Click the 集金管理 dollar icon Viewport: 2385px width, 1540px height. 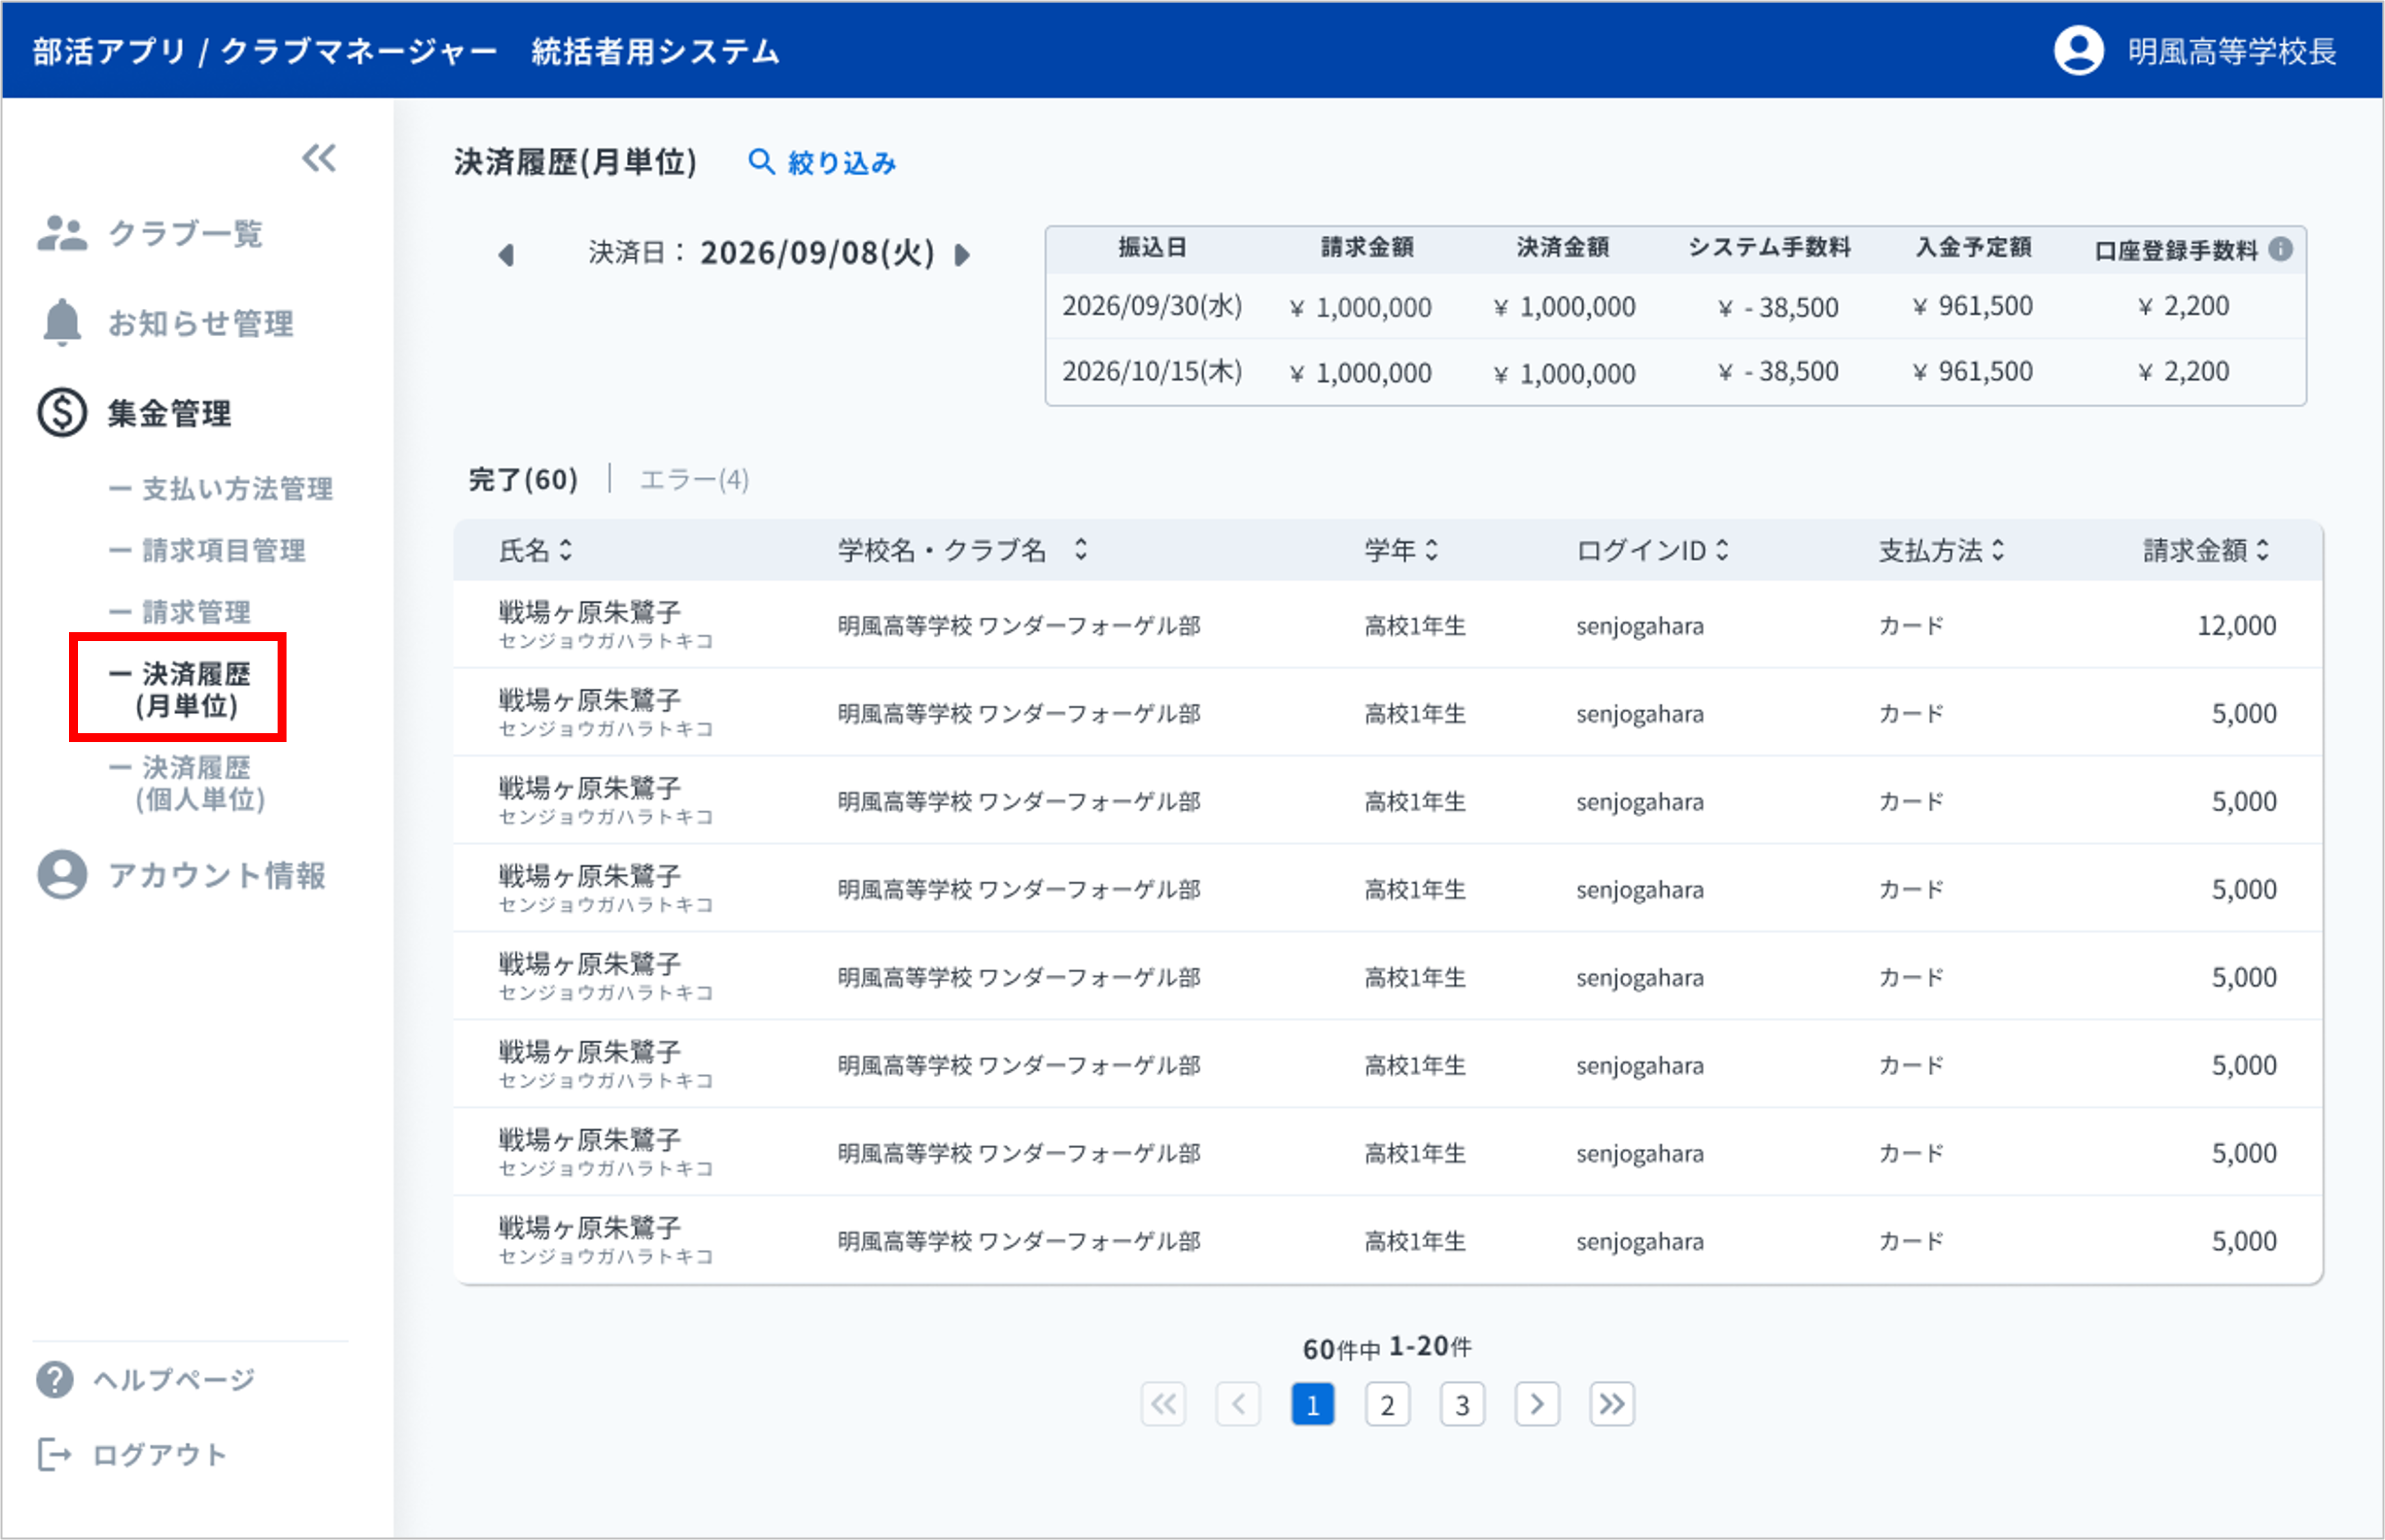click(62, 412)
